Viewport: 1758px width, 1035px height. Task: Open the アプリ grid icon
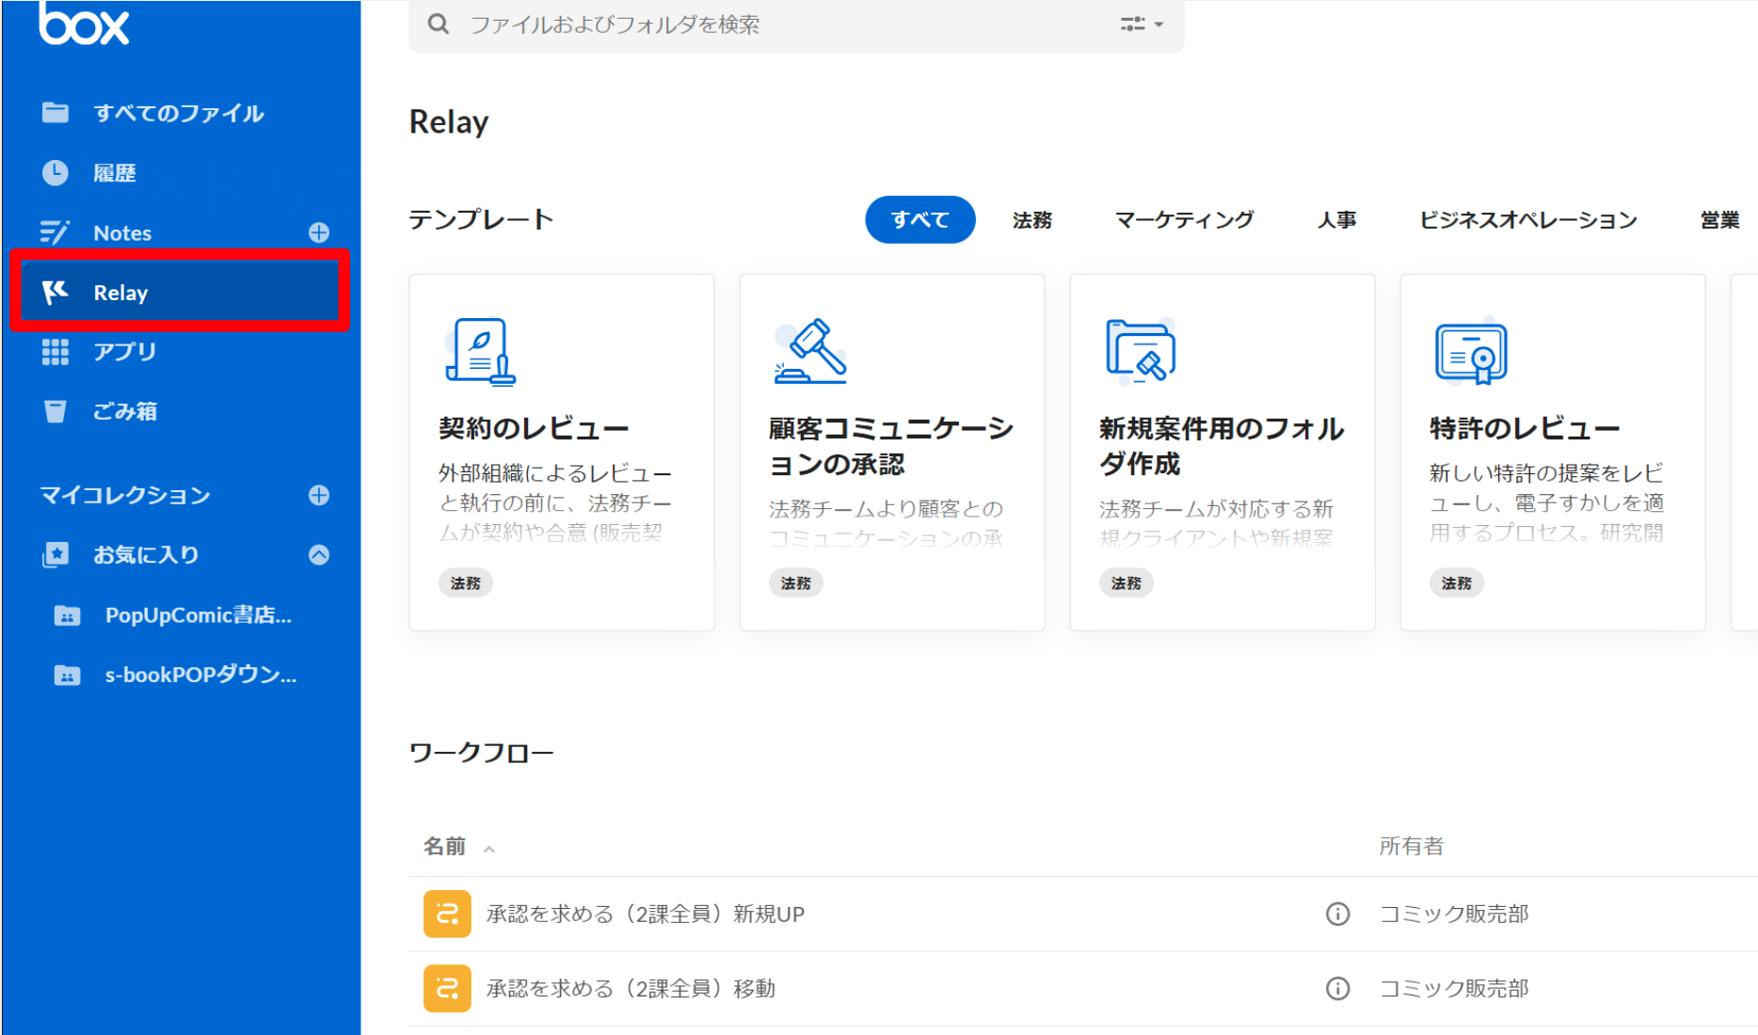tap(56, 352)
